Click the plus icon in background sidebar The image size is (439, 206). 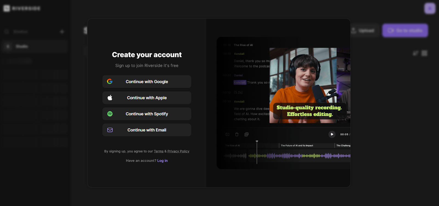(x=62, y=32)
